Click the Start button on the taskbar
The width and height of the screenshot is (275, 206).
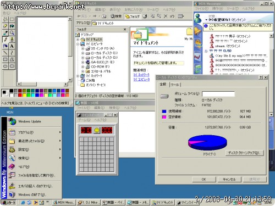point(9,203)
